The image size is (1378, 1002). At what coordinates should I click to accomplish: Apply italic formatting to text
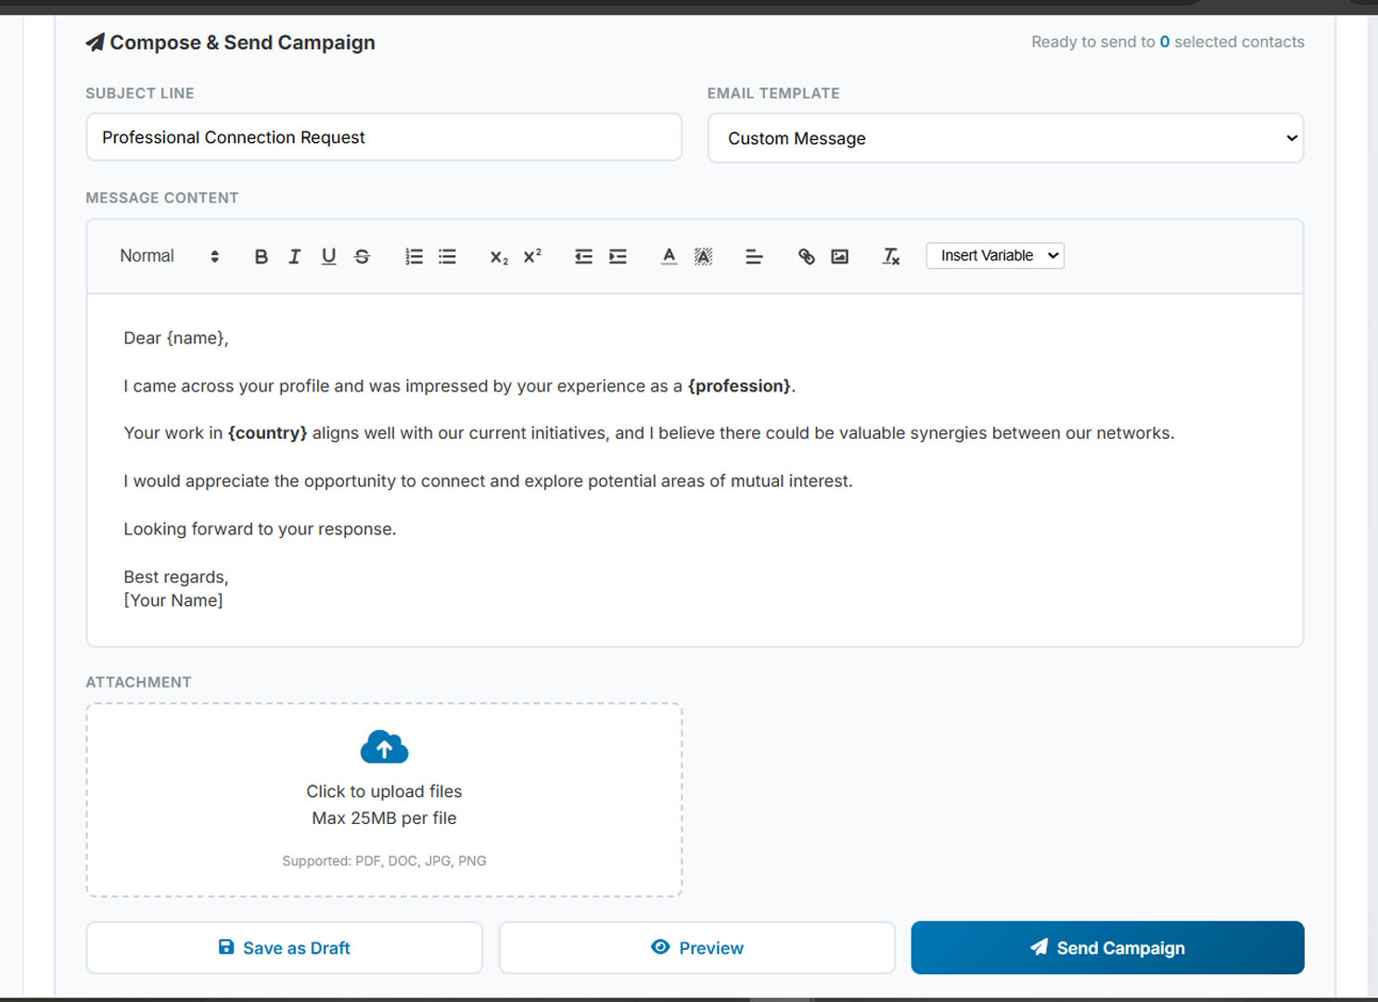point(295,257)
